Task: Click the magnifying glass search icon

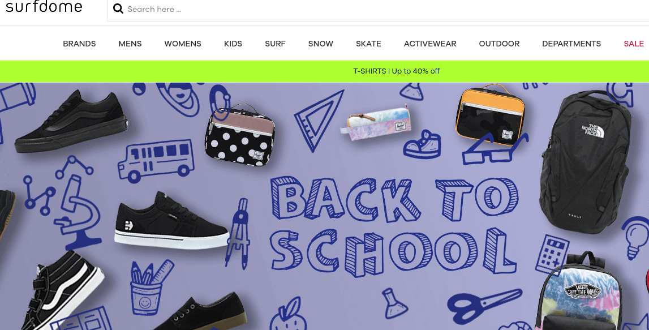Action: click(118, 8)
